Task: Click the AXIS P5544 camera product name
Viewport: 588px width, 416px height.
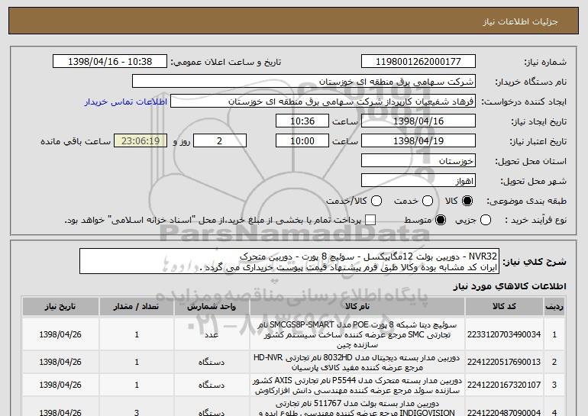Action: pos(357,385)
